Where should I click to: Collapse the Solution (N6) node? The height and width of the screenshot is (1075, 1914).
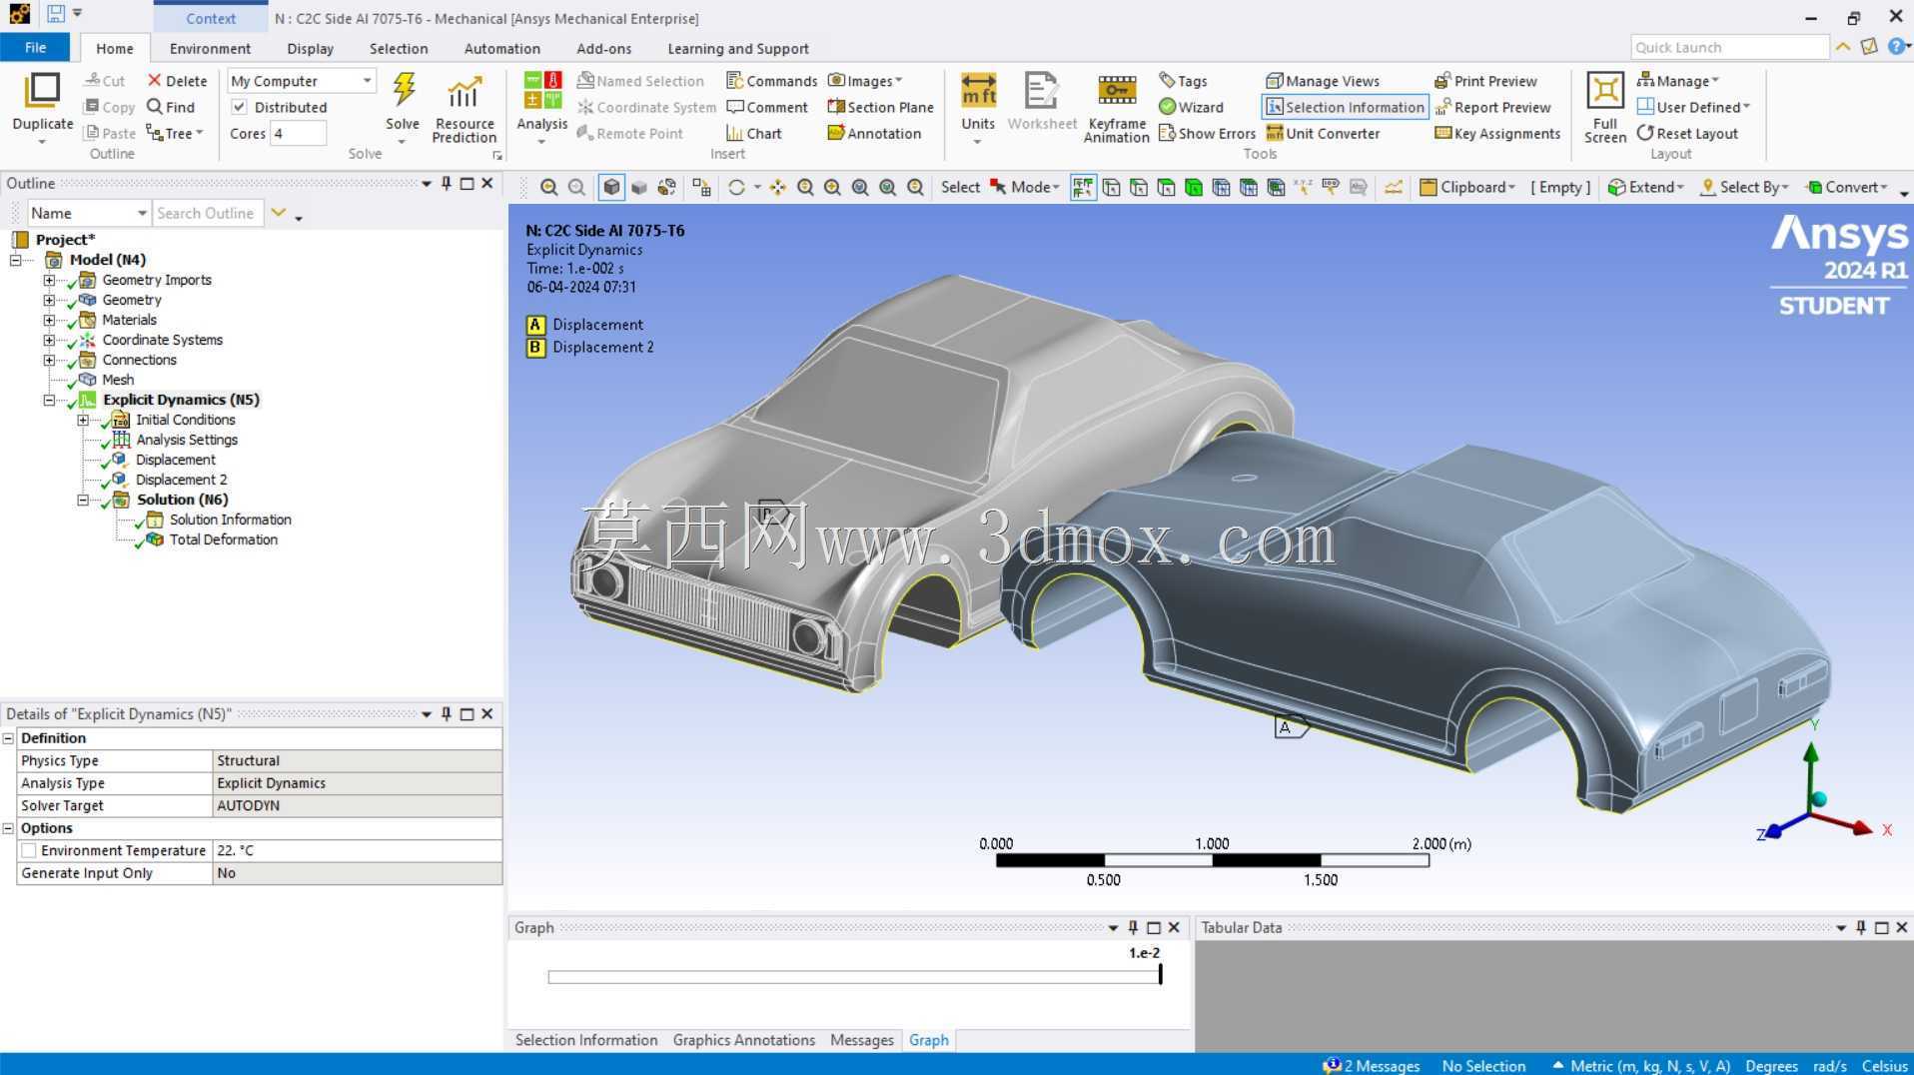pyautogui.click(x=83, y=500)
